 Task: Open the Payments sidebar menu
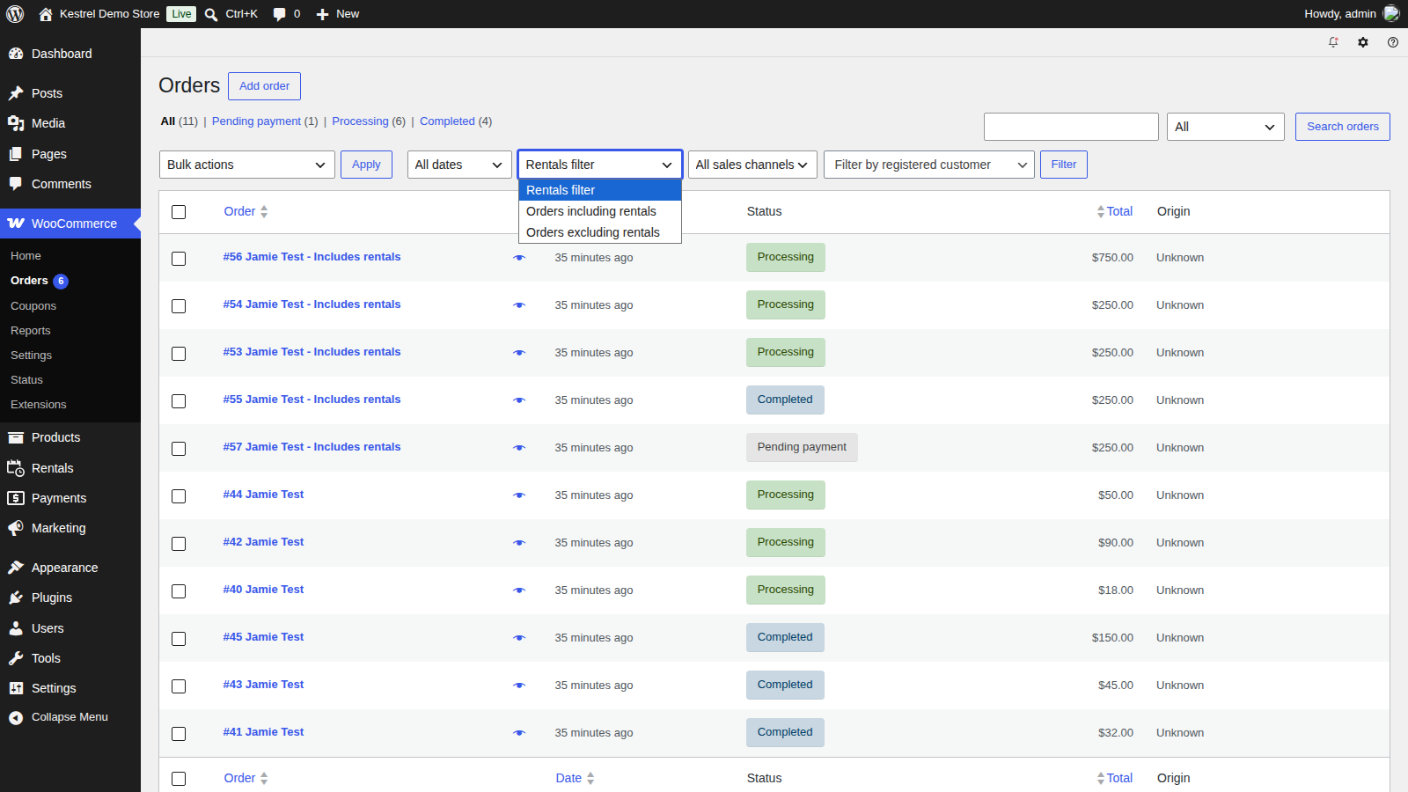pyautogui.click(x=70, y=498)
